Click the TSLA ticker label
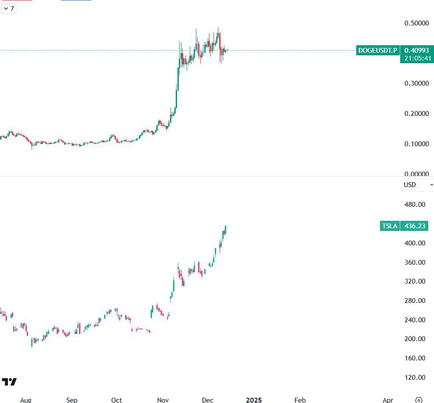 pos(389,226)
